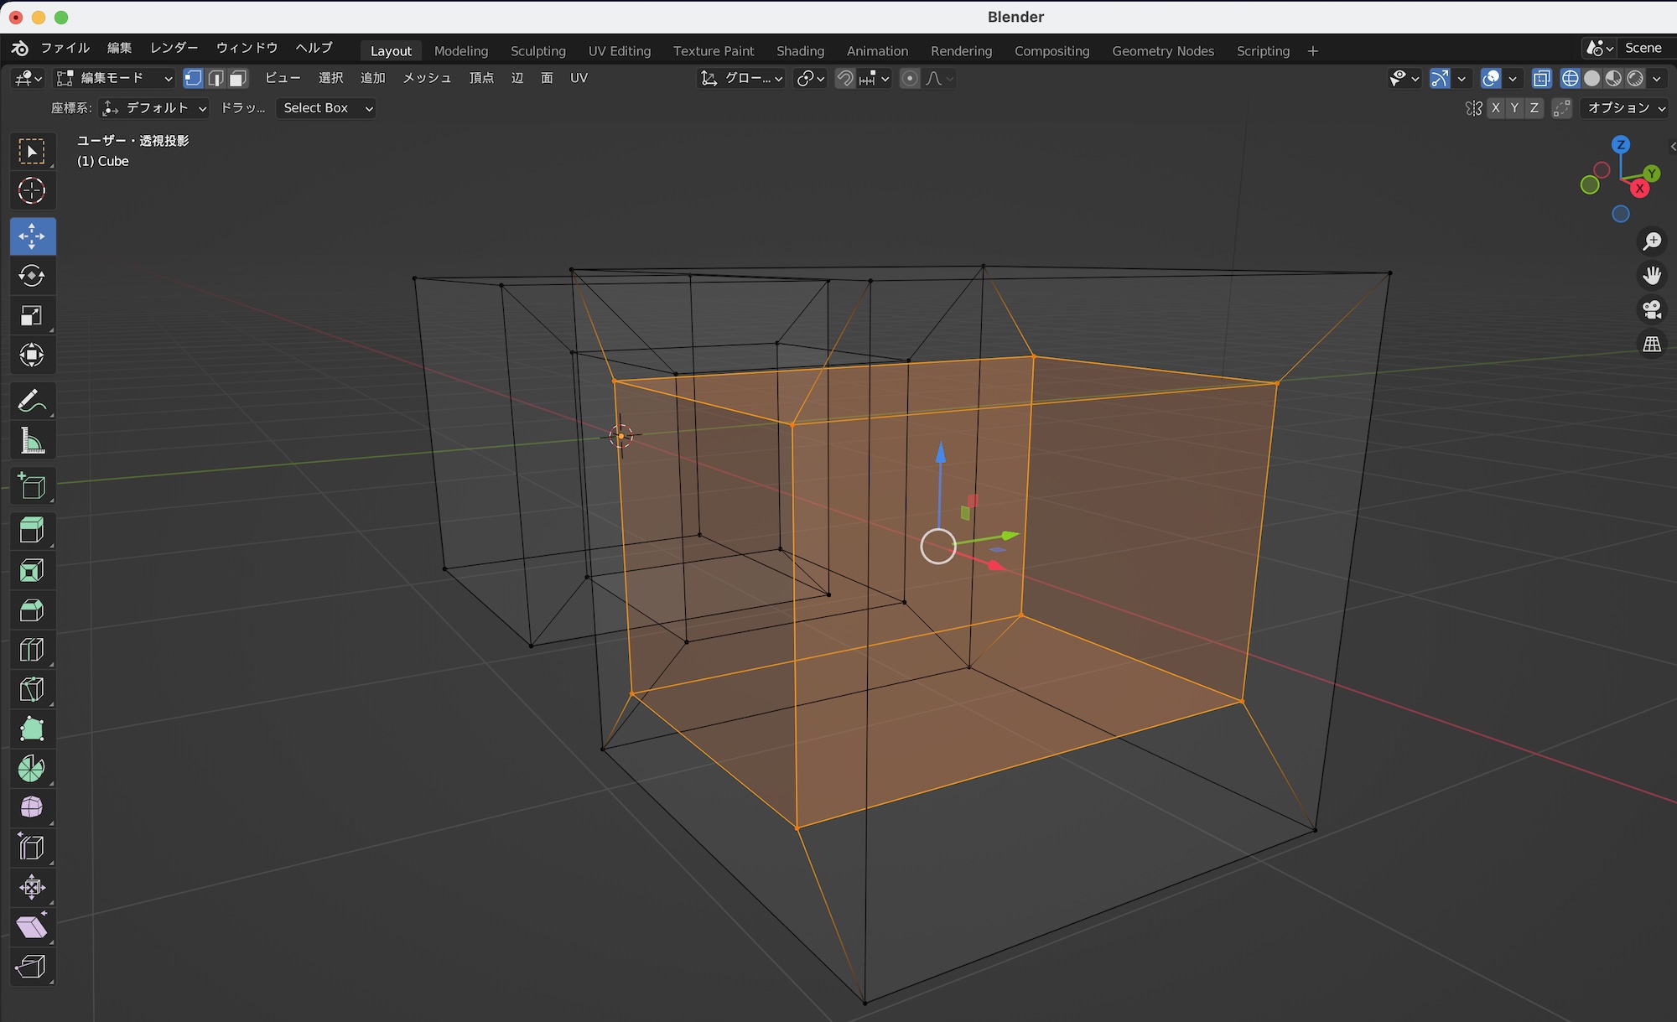1677x1022 pixels.
Task: Pick the Bevel tool
Action: [32, 610]
